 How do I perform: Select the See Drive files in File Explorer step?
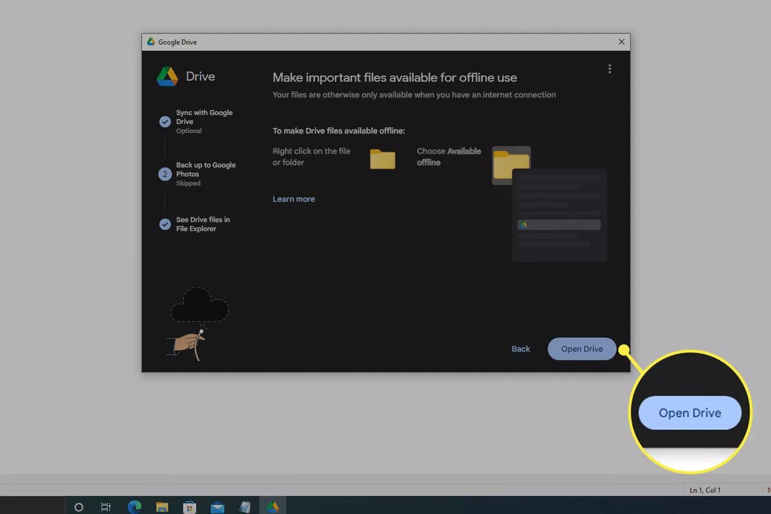pyautogui.click(x=203, y=224)
